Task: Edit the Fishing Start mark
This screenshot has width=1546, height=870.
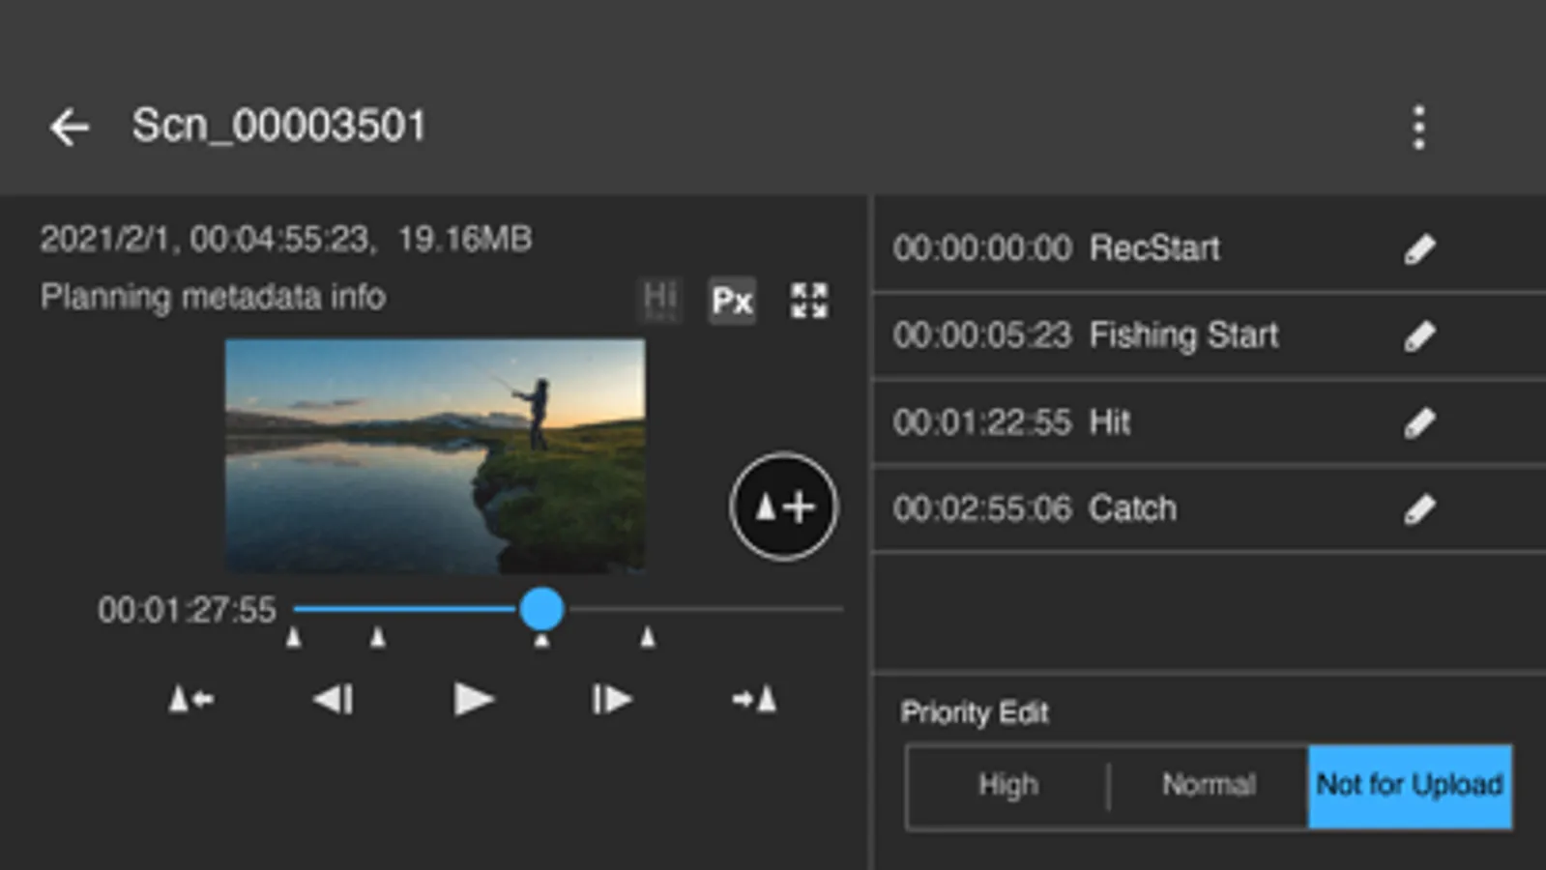Action: click(x=1418, y=336)
